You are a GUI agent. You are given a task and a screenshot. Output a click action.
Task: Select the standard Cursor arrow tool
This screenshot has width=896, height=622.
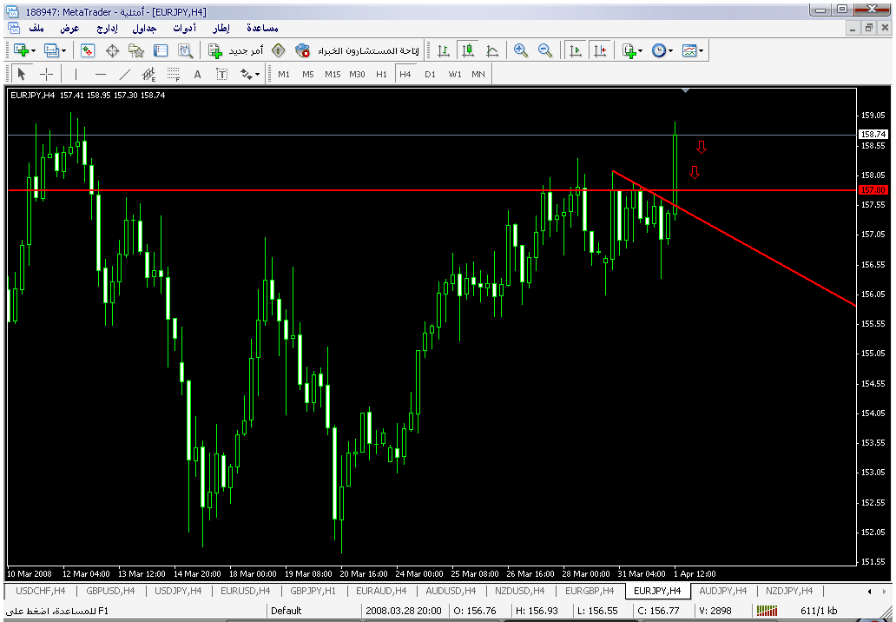22,75
